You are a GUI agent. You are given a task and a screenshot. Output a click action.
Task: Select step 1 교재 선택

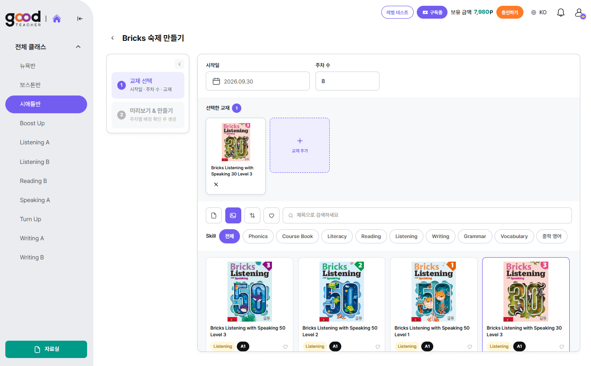click(148, 85)
